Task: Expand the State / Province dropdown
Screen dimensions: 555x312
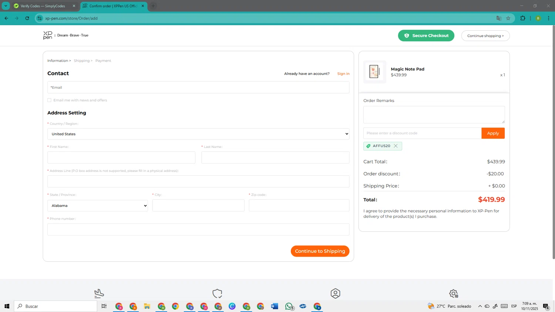Action: pyautogui.click(x=98, y=206)
